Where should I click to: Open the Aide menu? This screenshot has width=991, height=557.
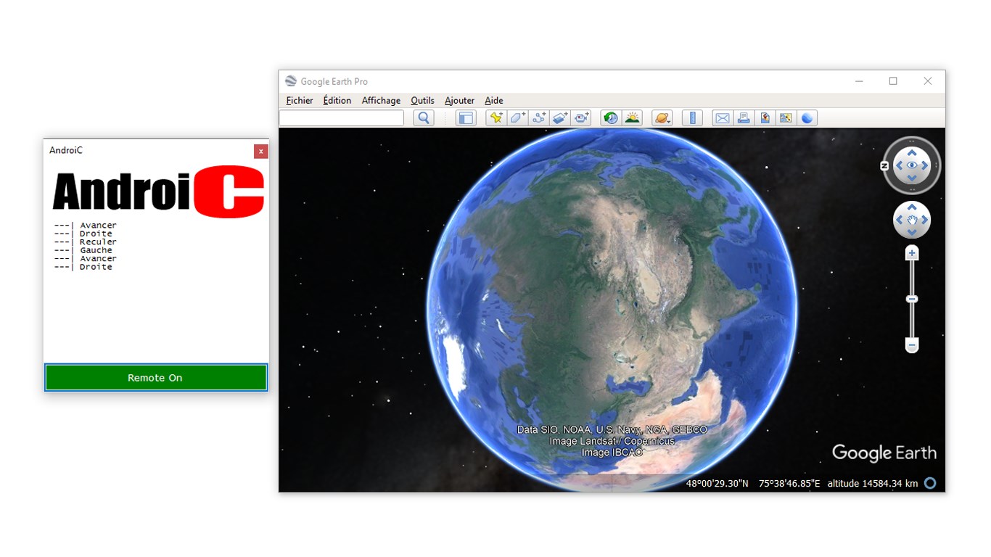coord(494,101)
